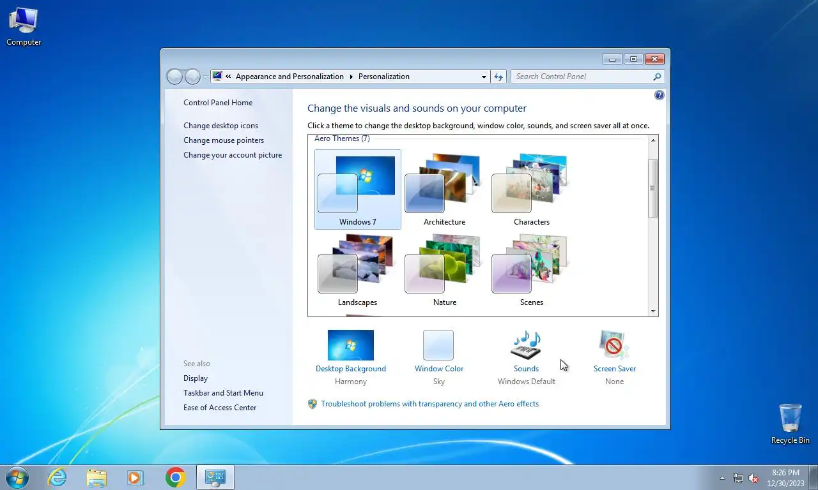Screen dimensions: 818x490
Task: Open the Recycle Bin desktop icon
Action: pyautogui.click(x=791, y=424)
